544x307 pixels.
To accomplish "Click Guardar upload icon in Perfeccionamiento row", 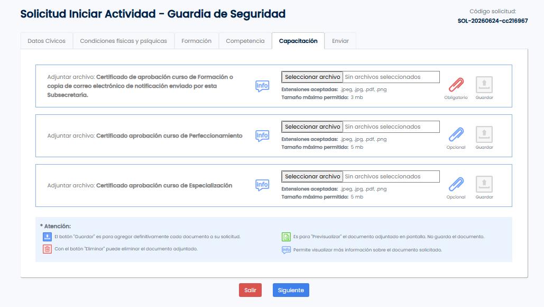I will [x=484, y=134].
